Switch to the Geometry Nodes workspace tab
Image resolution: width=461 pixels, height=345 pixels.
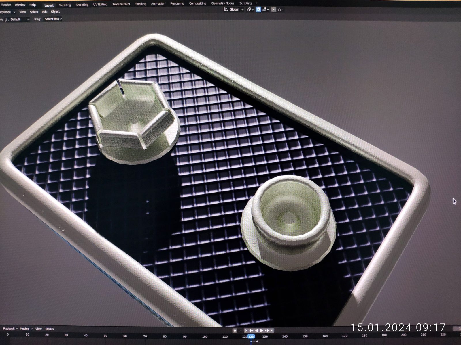tap(223, 3)
